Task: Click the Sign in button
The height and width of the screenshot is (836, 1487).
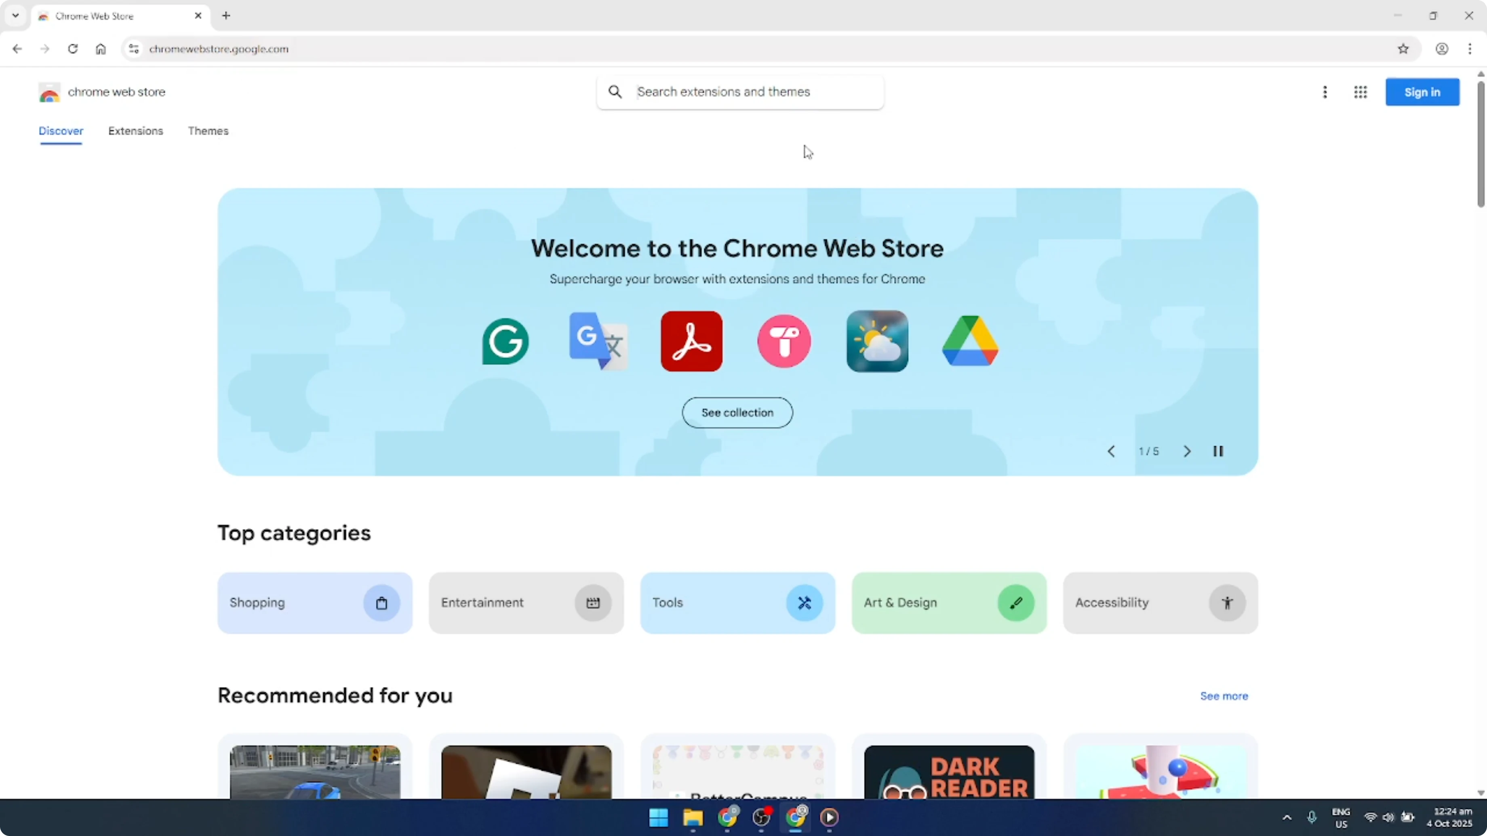Action: [x=1422, y=92]
